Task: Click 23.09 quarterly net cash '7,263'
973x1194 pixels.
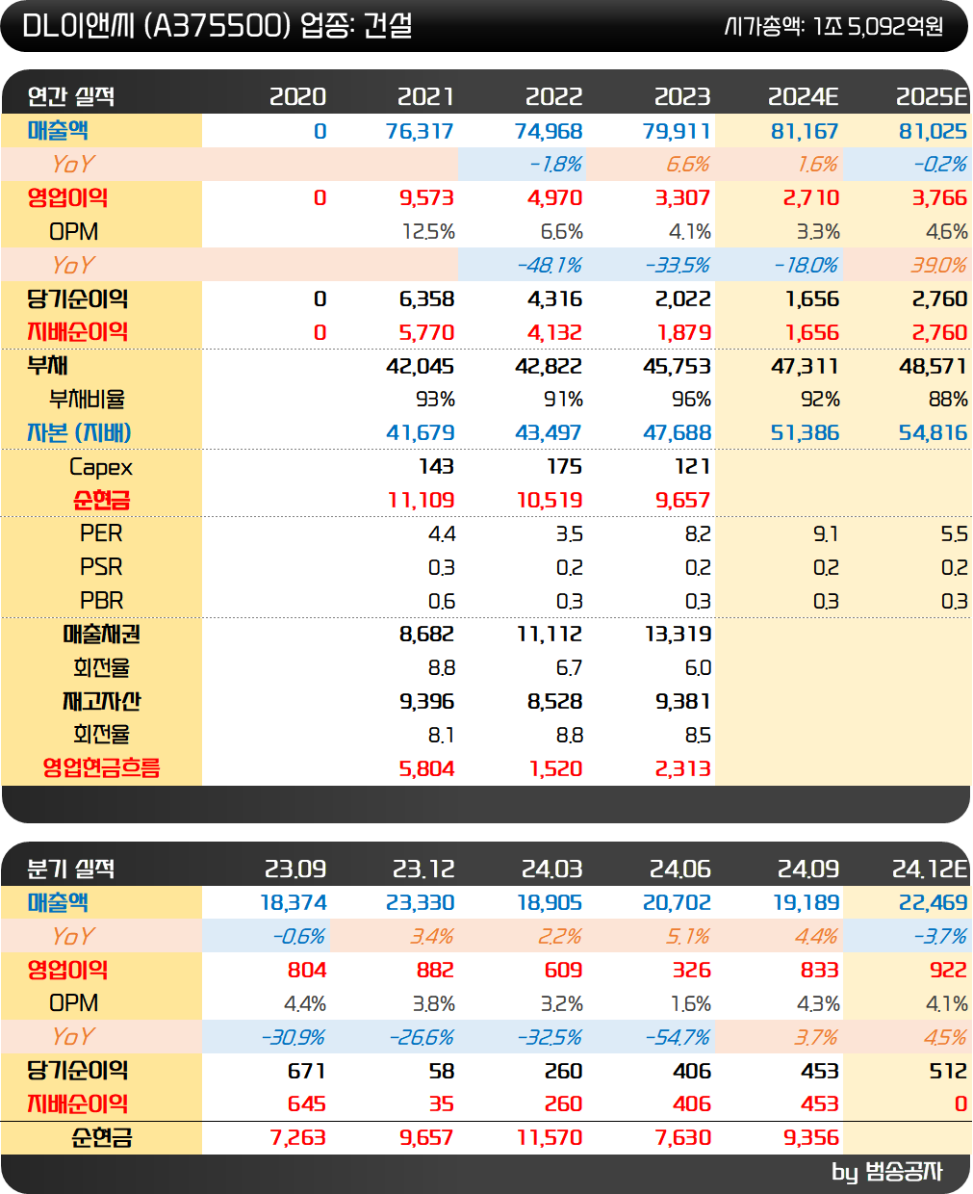Action: coord(298,1137)
